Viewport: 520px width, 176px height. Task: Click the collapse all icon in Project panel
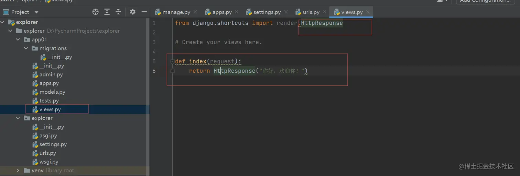point(118,12)
